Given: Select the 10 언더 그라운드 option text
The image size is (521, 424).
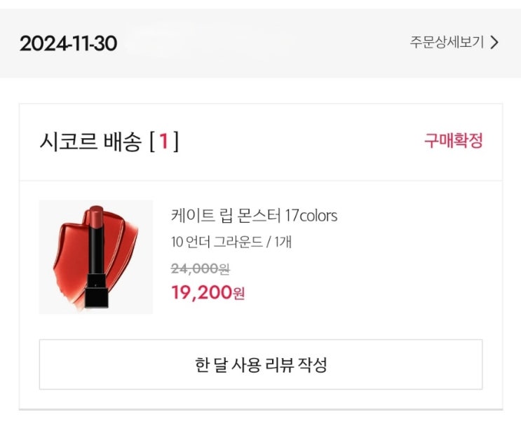Looking at the screenshot, I should coord(217,242).
